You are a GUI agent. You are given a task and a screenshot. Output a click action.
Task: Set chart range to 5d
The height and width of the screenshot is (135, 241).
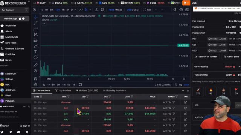click(x=69, y=85)
